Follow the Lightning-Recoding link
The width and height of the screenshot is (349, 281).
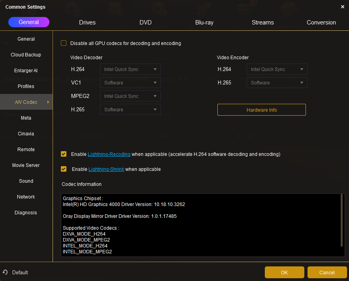(x=109, y=154)
